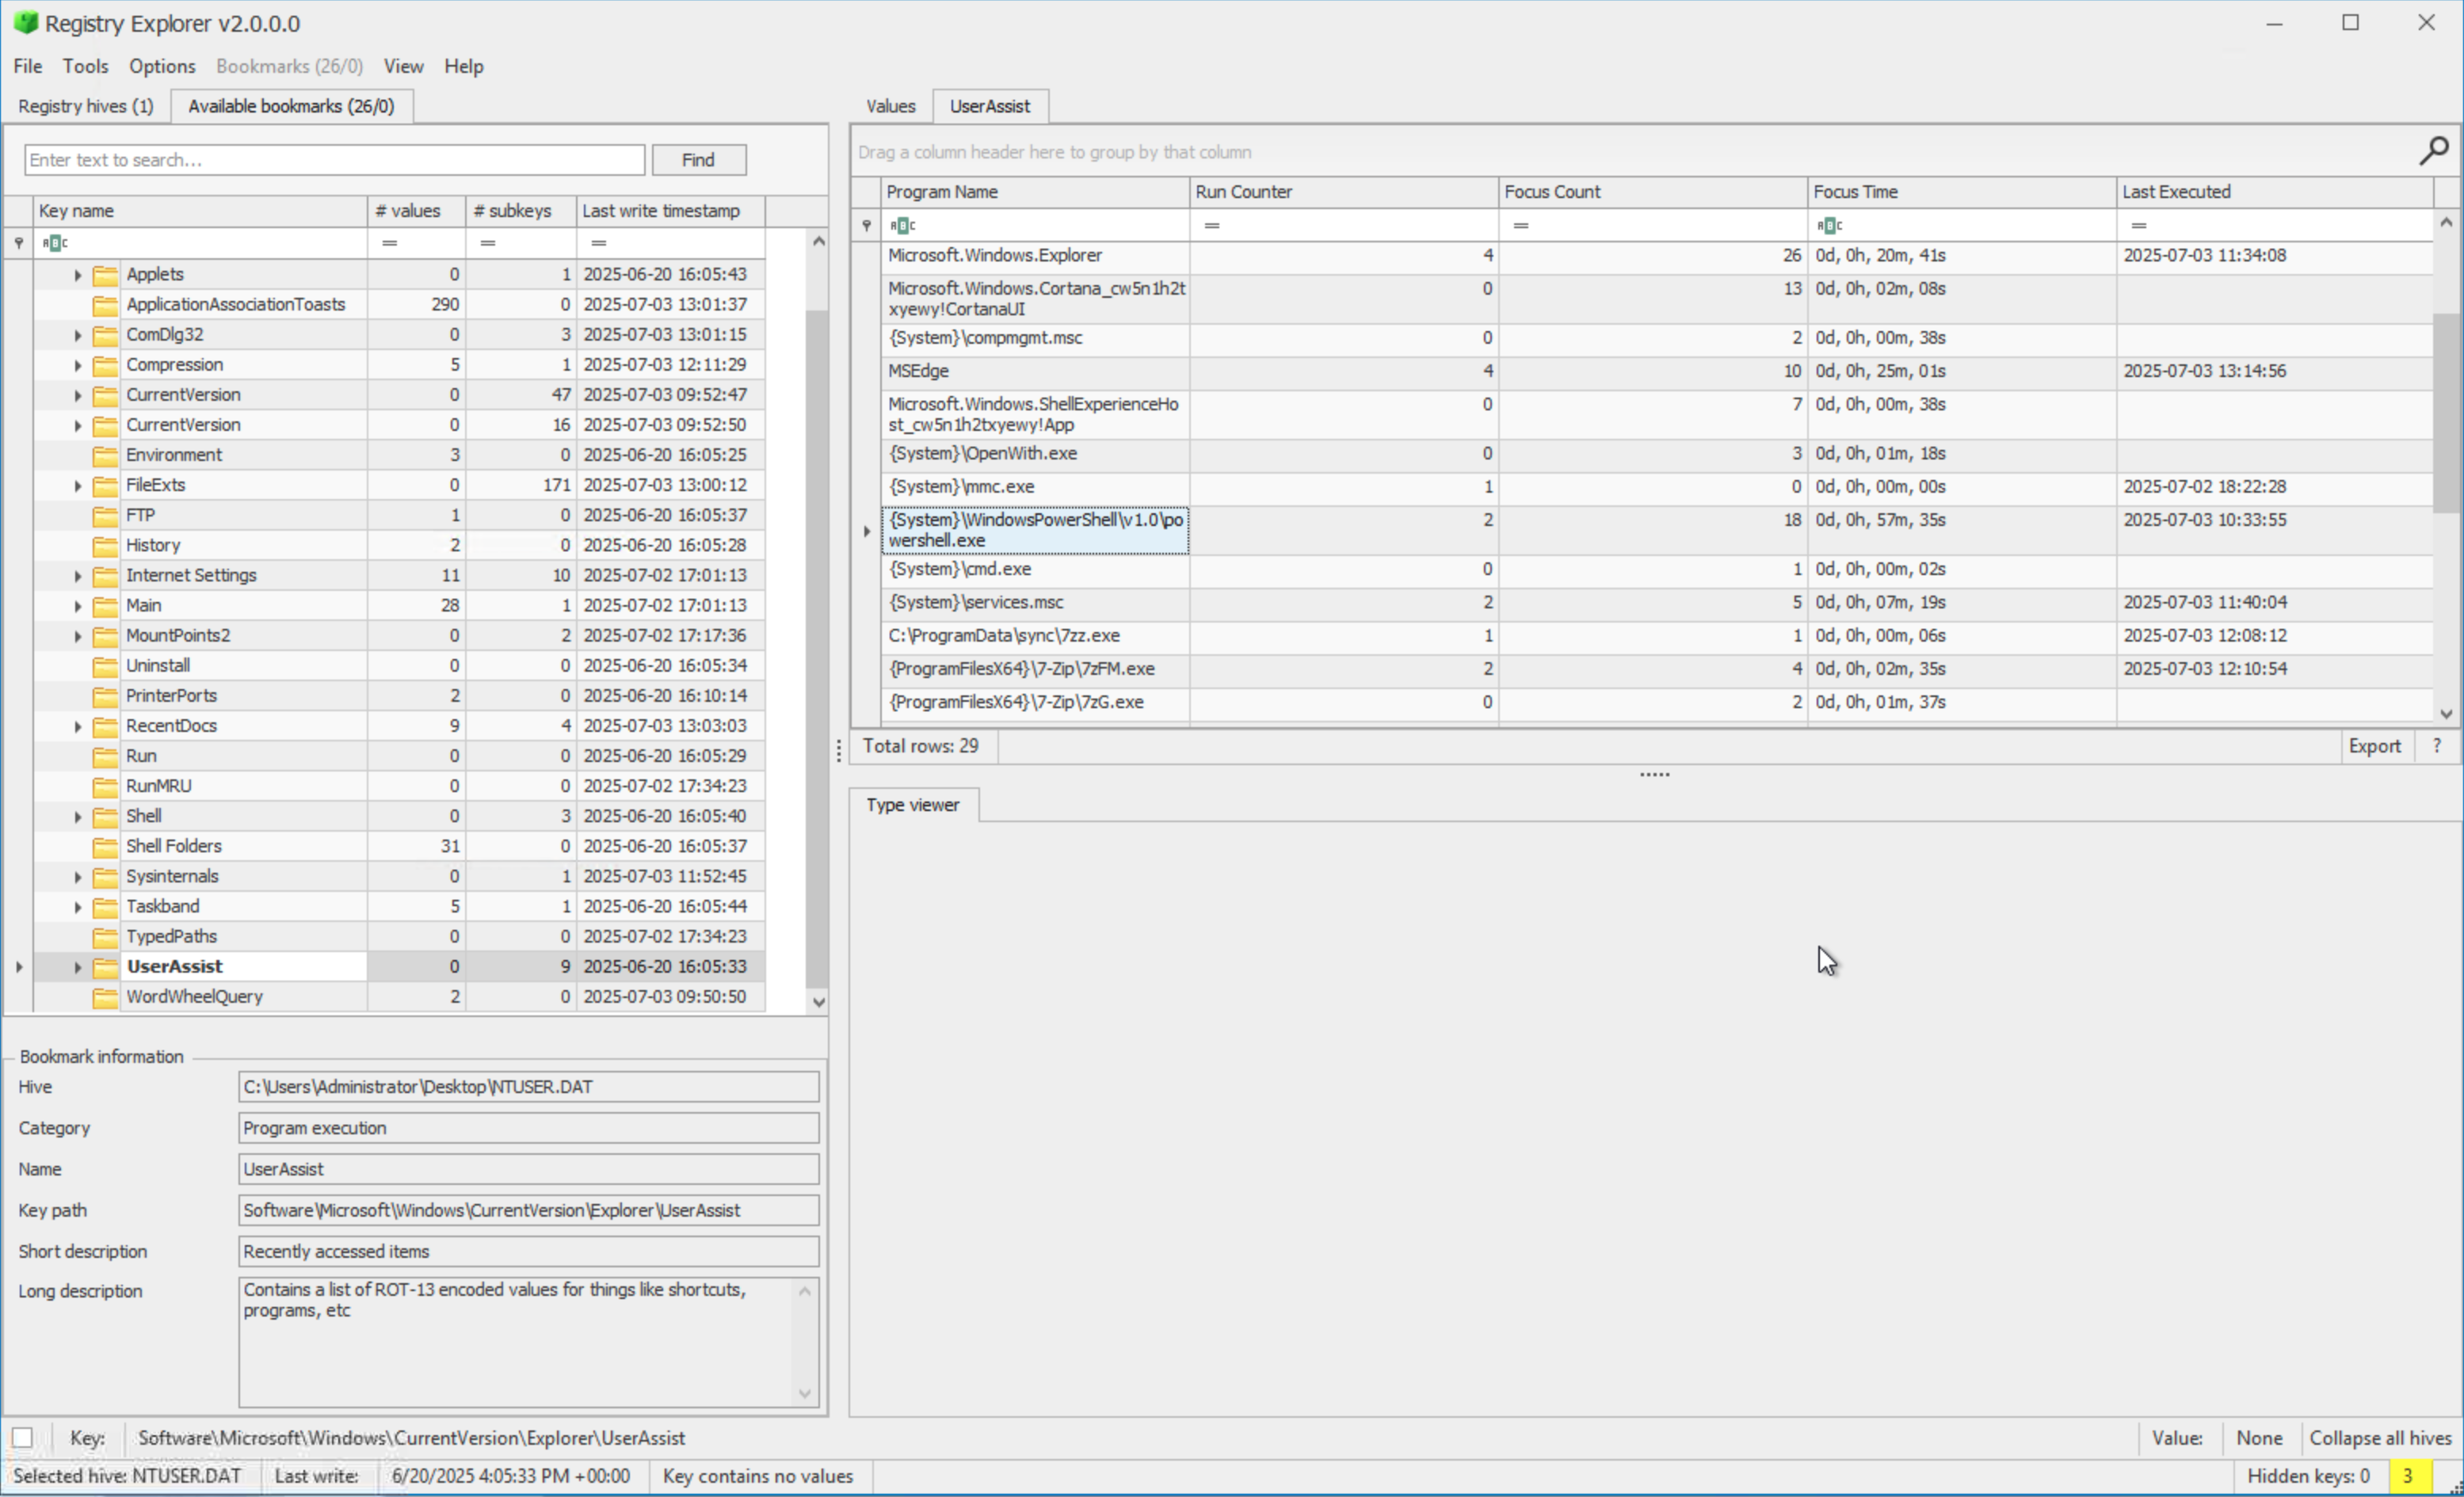2464x1497 pixels.
Task: Open the Tools menu
Action: (85, 66)
